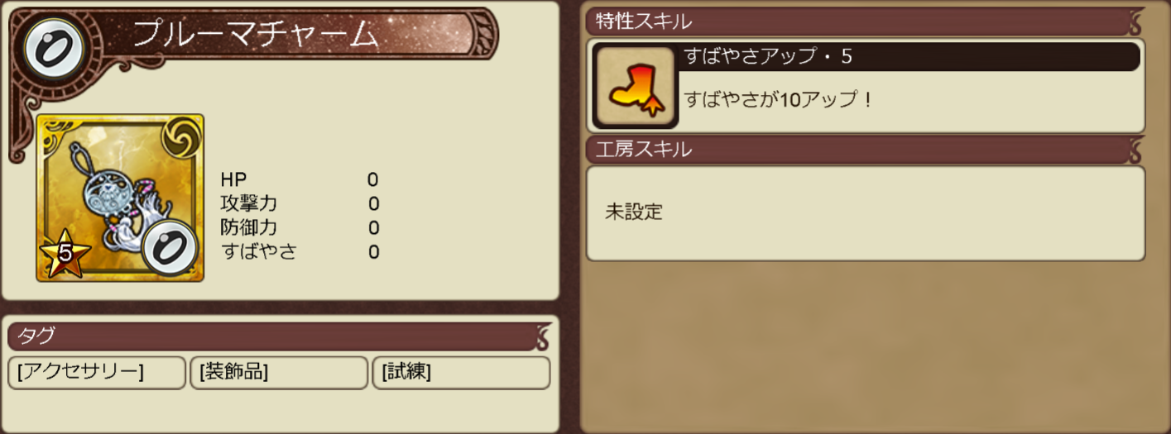The height and width of the screenshot is (434, 1171).
Task: Click the ornament at 工房スキル header end
Action: click(x=1137, y=150)
